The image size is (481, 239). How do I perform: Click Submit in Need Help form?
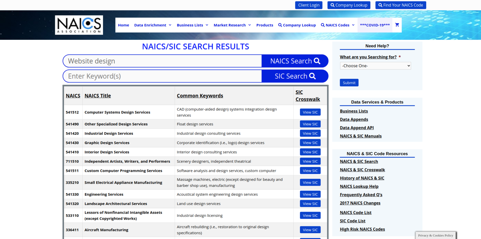coord(349,83)
